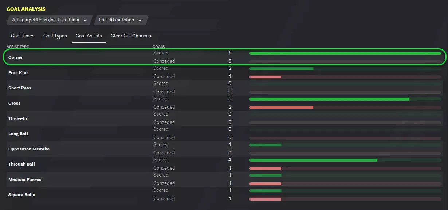Open the All competitions filter dropdown
The height and width of the screenshot is (210, 448).
pyautogui.click(x=49, y=20)
